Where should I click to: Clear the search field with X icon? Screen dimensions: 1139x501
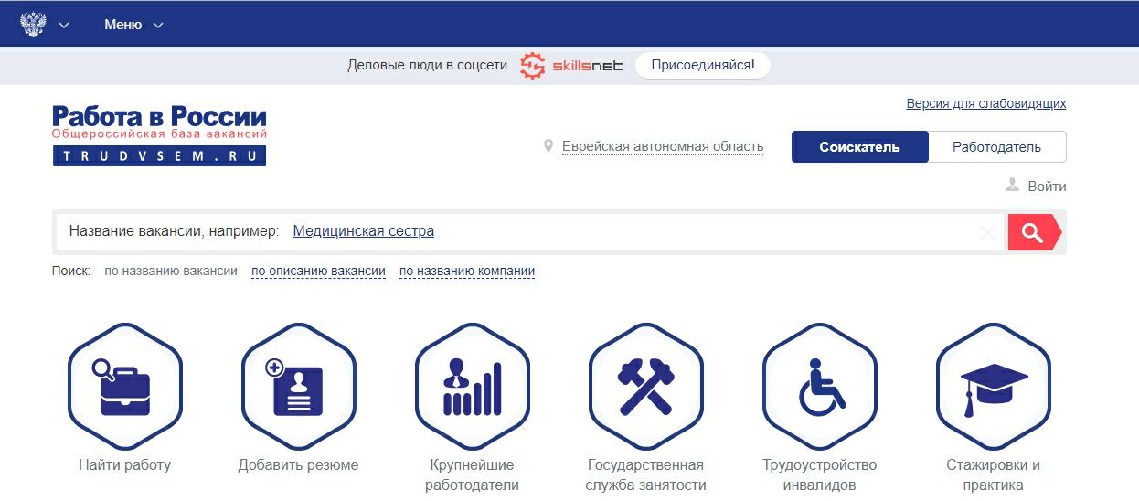[x=988, y=233]
